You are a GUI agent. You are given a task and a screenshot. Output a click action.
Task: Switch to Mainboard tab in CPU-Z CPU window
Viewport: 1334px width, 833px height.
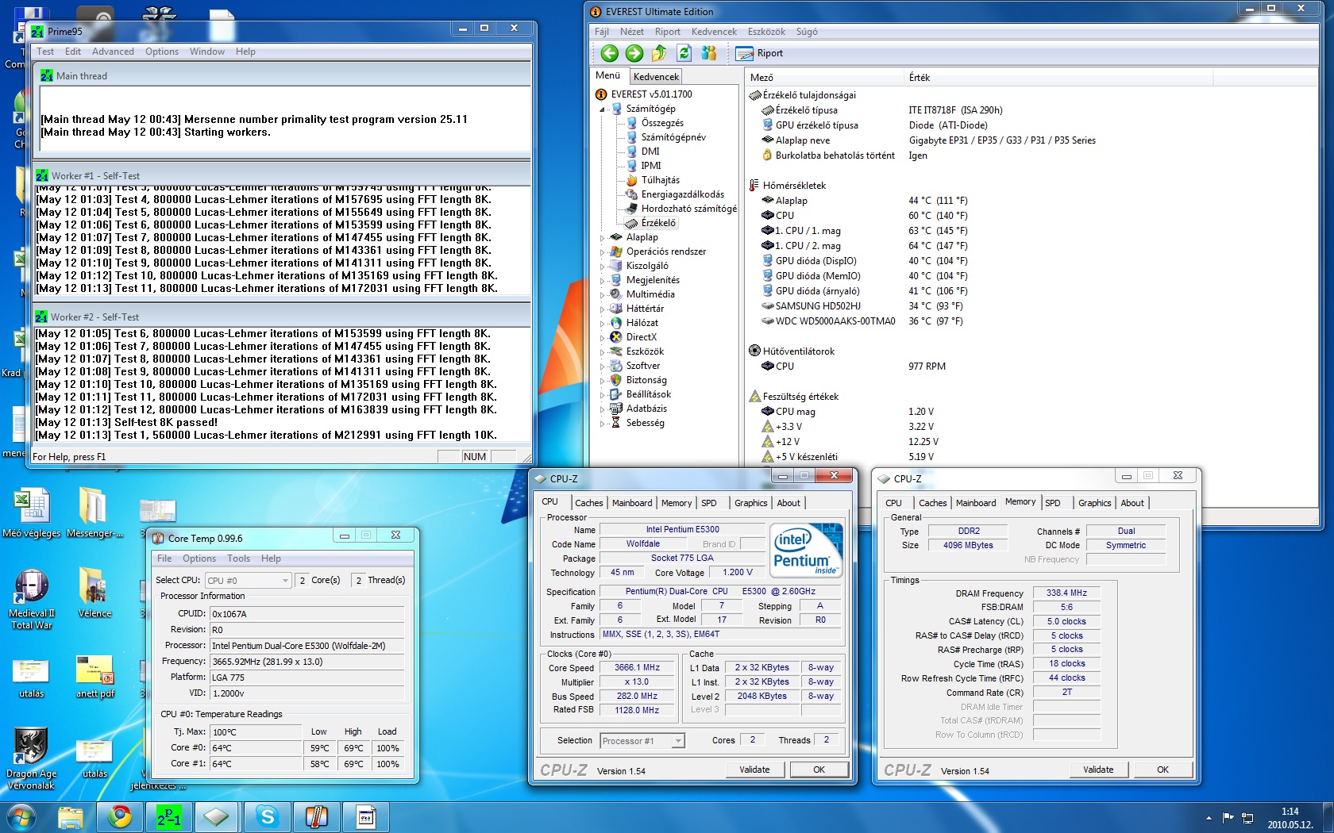click(632, 503)
